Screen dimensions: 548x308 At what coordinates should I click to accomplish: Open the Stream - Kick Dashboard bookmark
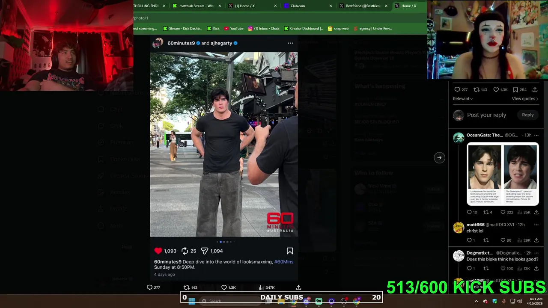tap(182, 29)
